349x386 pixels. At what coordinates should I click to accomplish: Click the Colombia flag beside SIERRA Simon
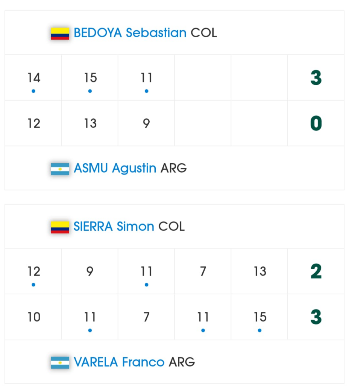60,227
